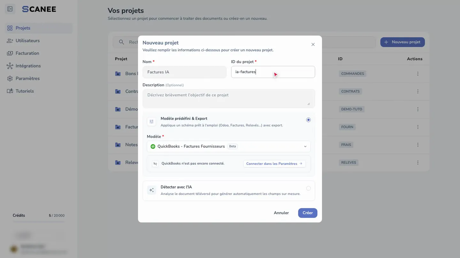Open actions menu for RELEVES row
The height and width of the screenshot is (258, 460).
pos(418,162)
